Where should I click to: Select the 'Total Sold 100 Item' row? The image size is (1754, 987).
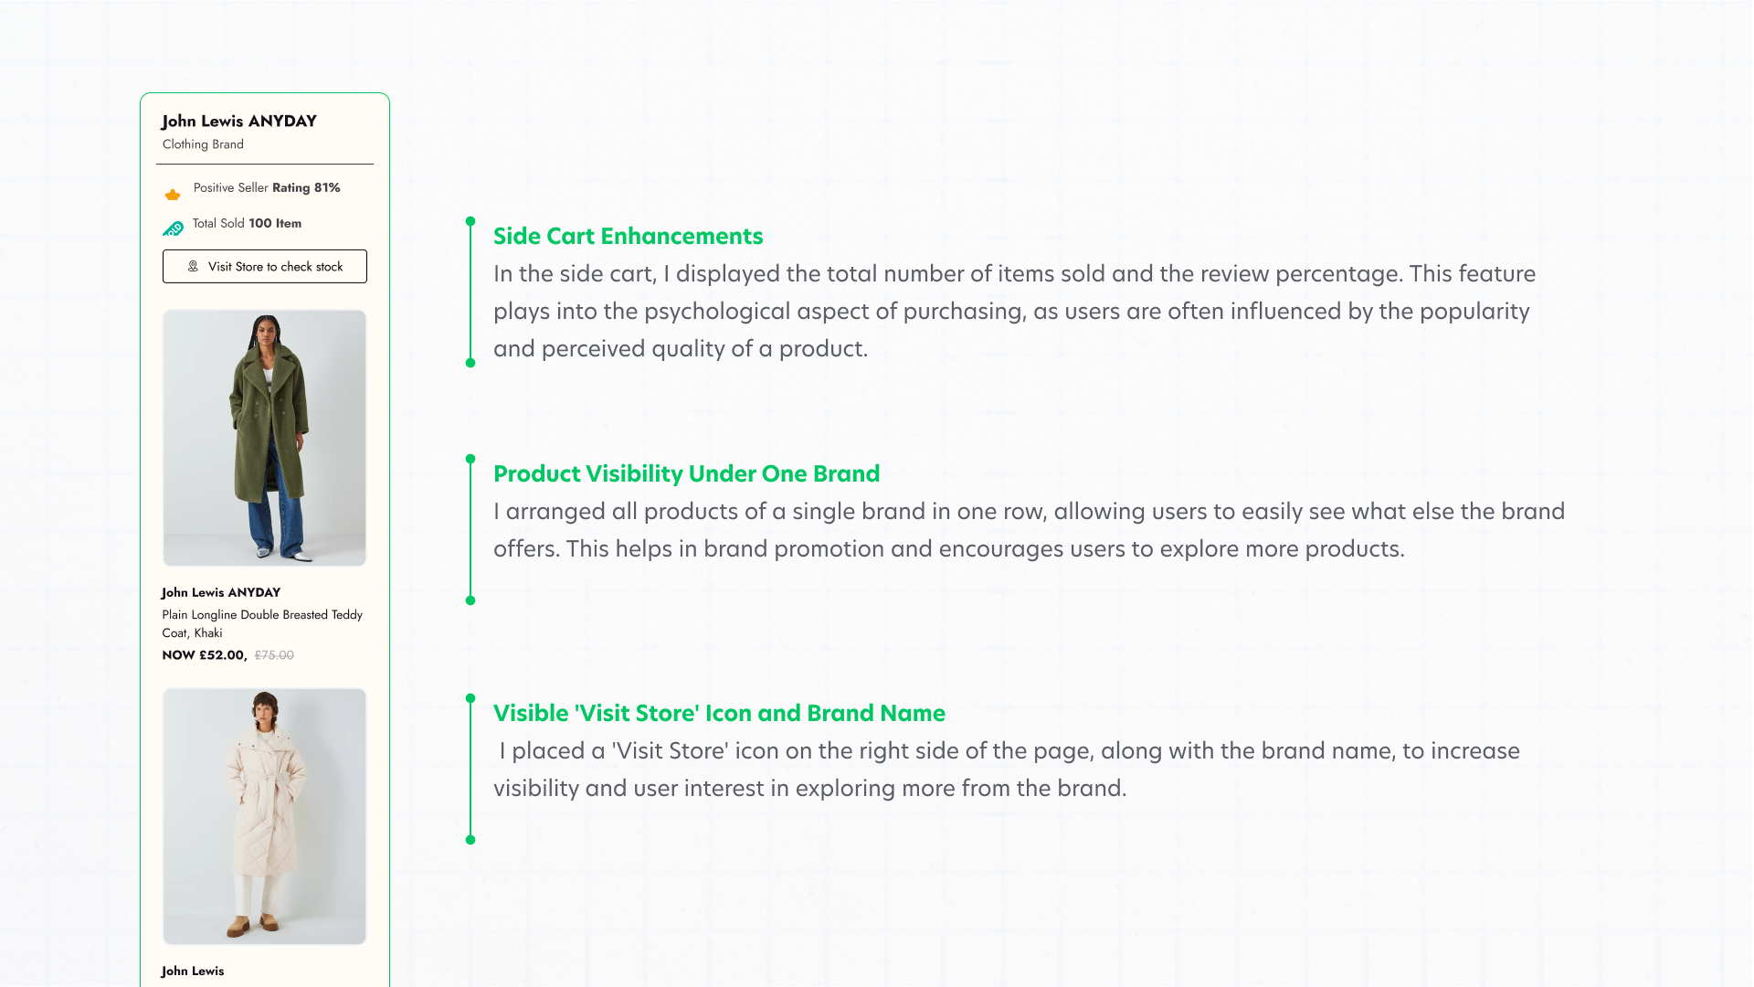pos(246,223)
